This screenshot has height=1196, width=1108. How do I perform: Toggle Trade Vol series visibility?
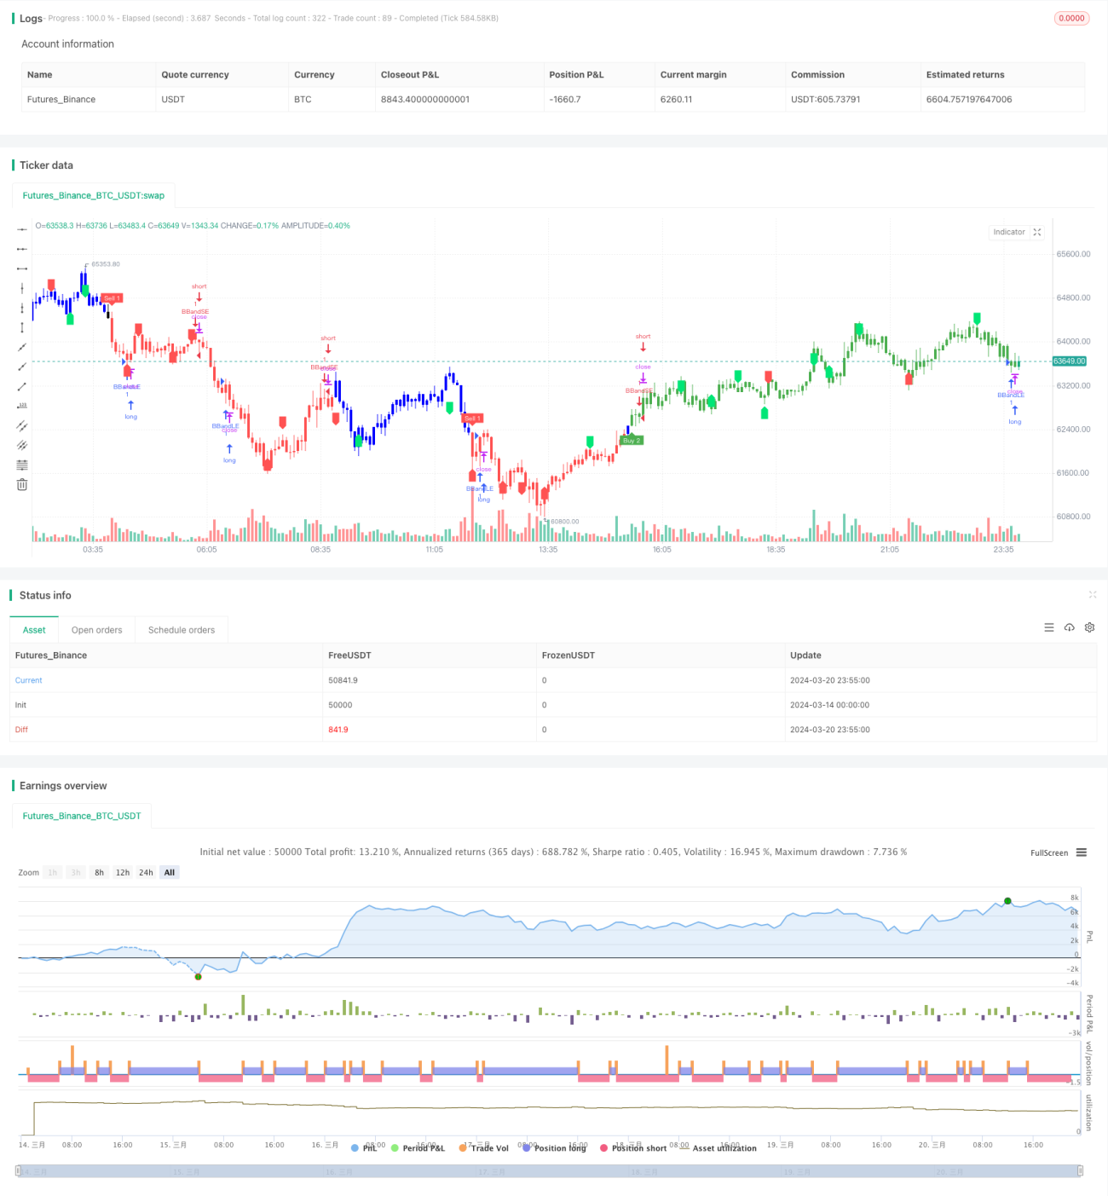tap(484, 1148)
